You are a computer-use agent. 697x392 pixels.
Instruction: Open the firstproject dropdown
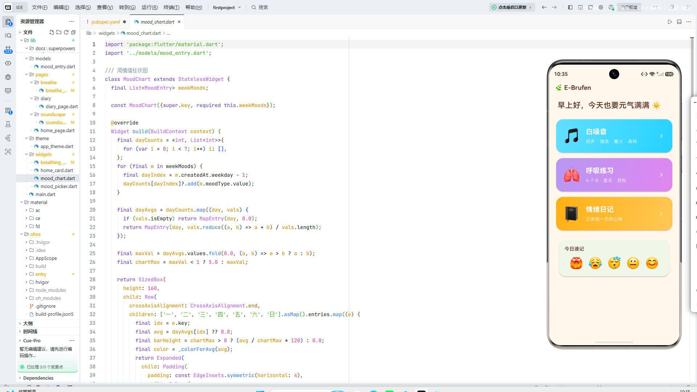point(227,7)
